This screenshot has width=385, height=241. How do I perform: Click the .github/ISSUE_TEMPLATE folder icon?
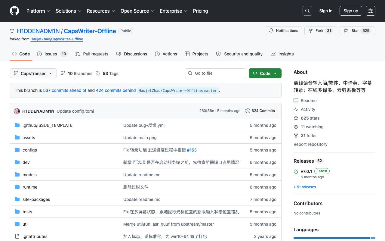17,125
